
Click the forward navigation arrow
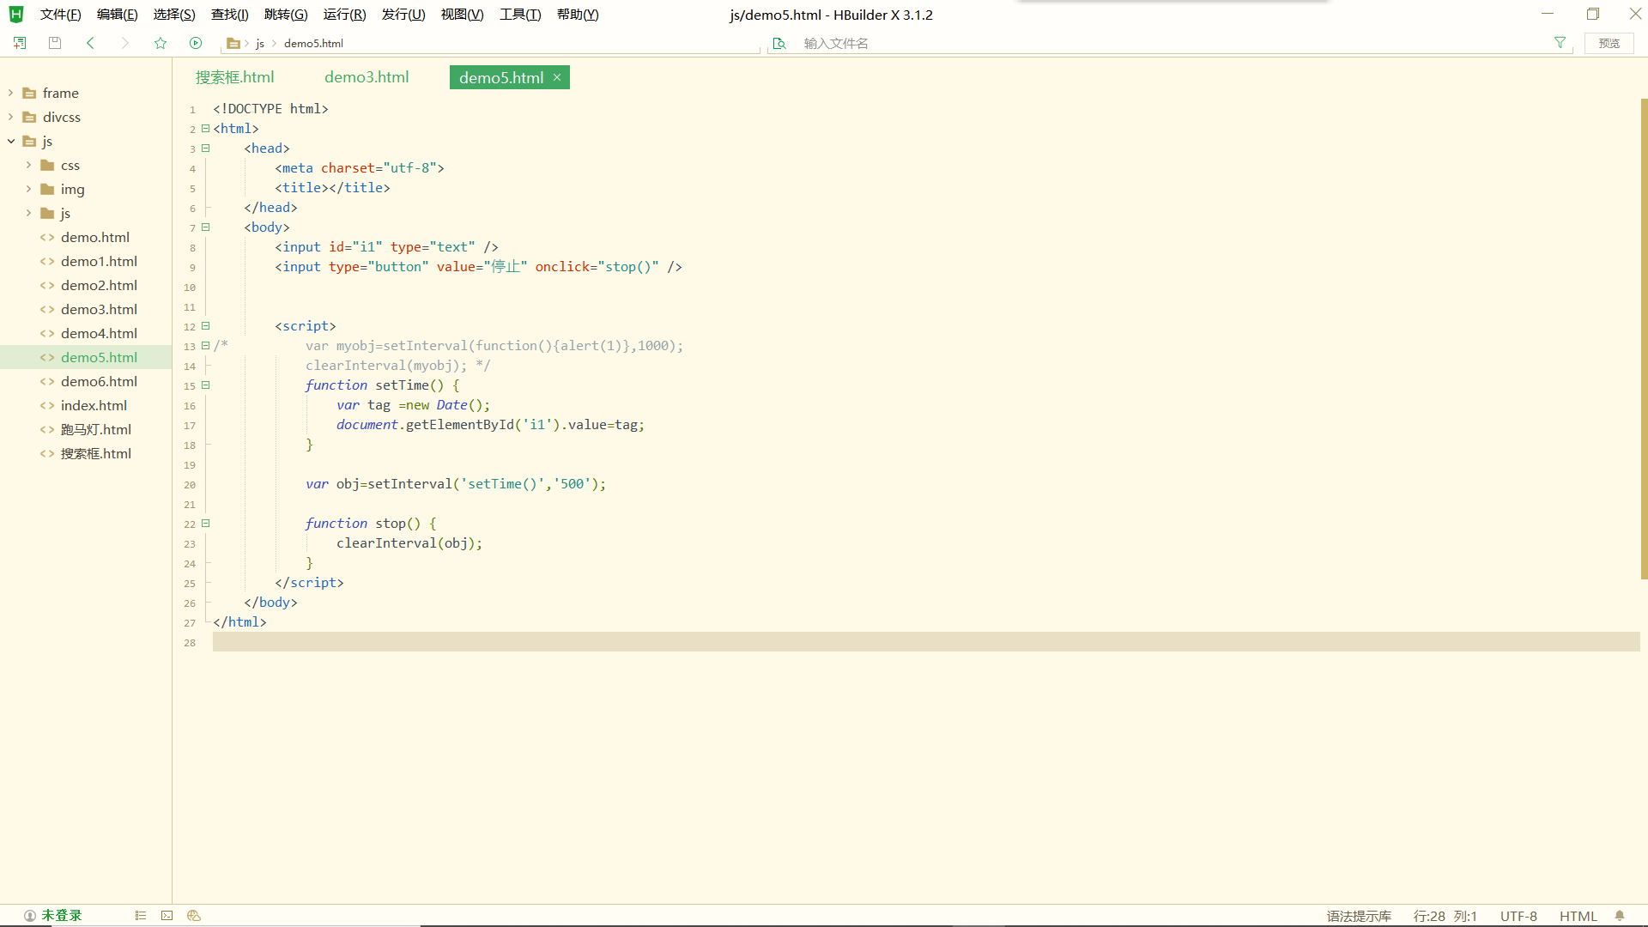(x=124, y=43)
